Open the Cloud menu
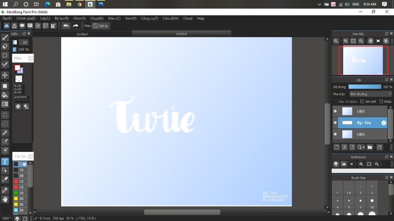The height and width of the screenshot is (221, 394). (x=188, y=18)
